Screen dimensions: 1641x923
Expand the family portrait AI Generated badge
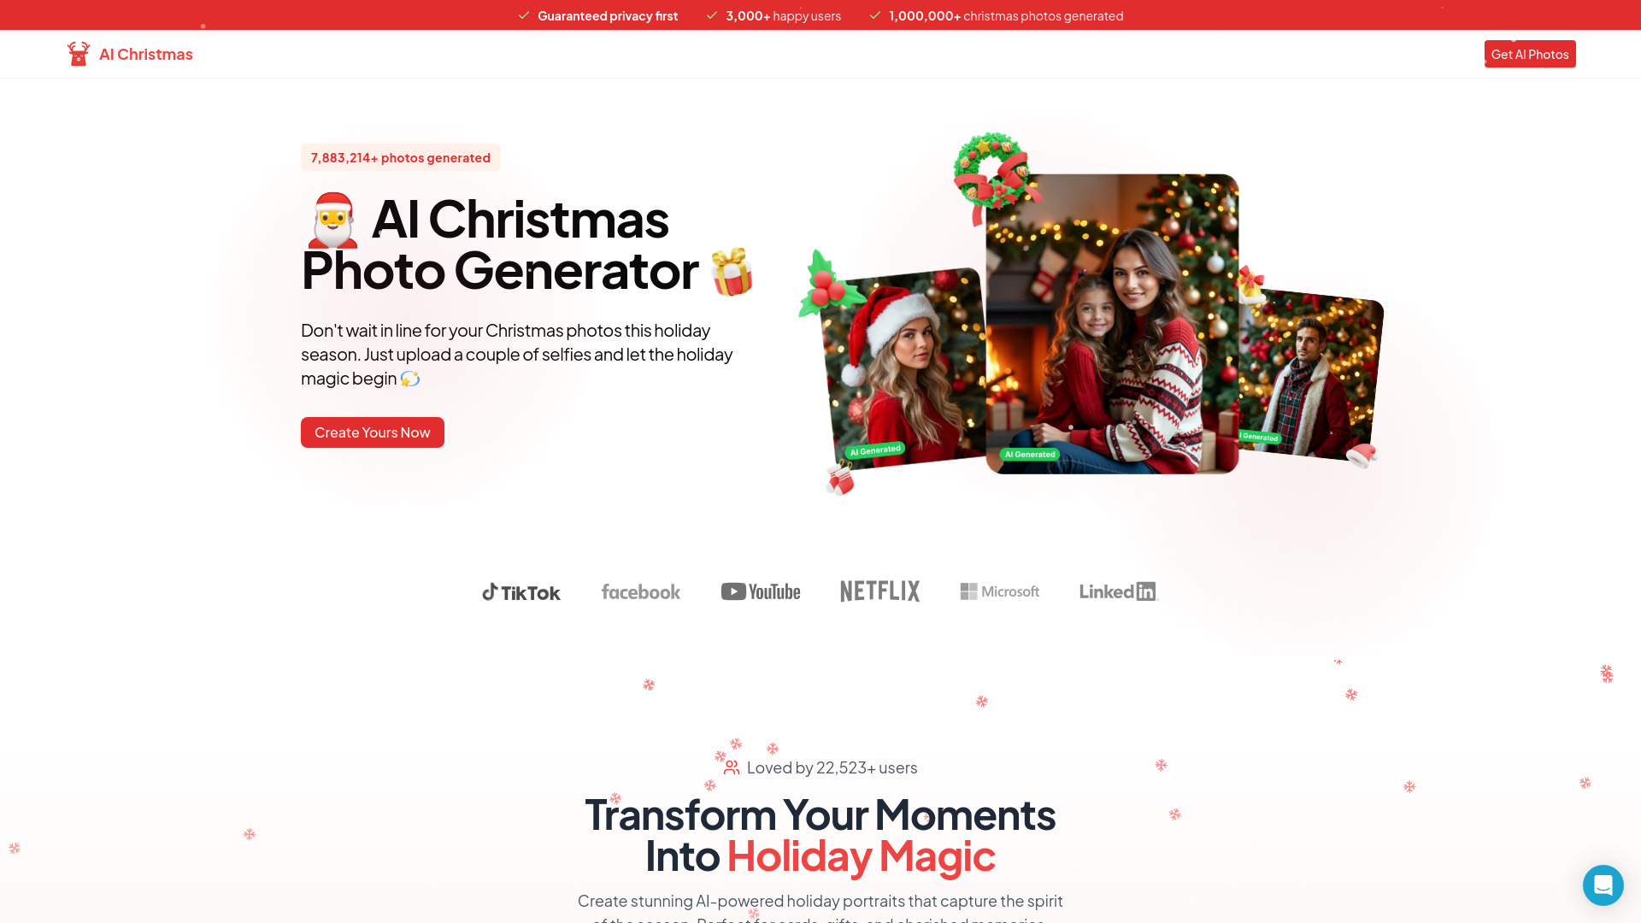coord(1028,453)
